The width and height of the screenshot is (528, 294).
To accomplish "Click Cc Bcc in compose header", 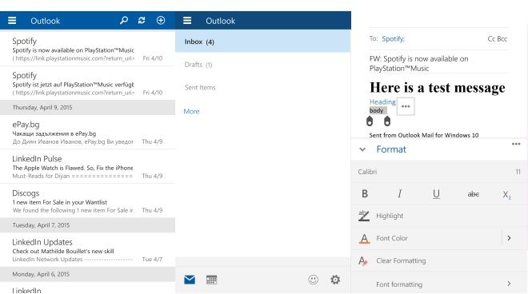I will (498, 39).
